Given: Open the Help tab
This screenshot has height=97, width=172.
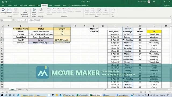Looking at the screenshot, I should click(x=64, y=5).
